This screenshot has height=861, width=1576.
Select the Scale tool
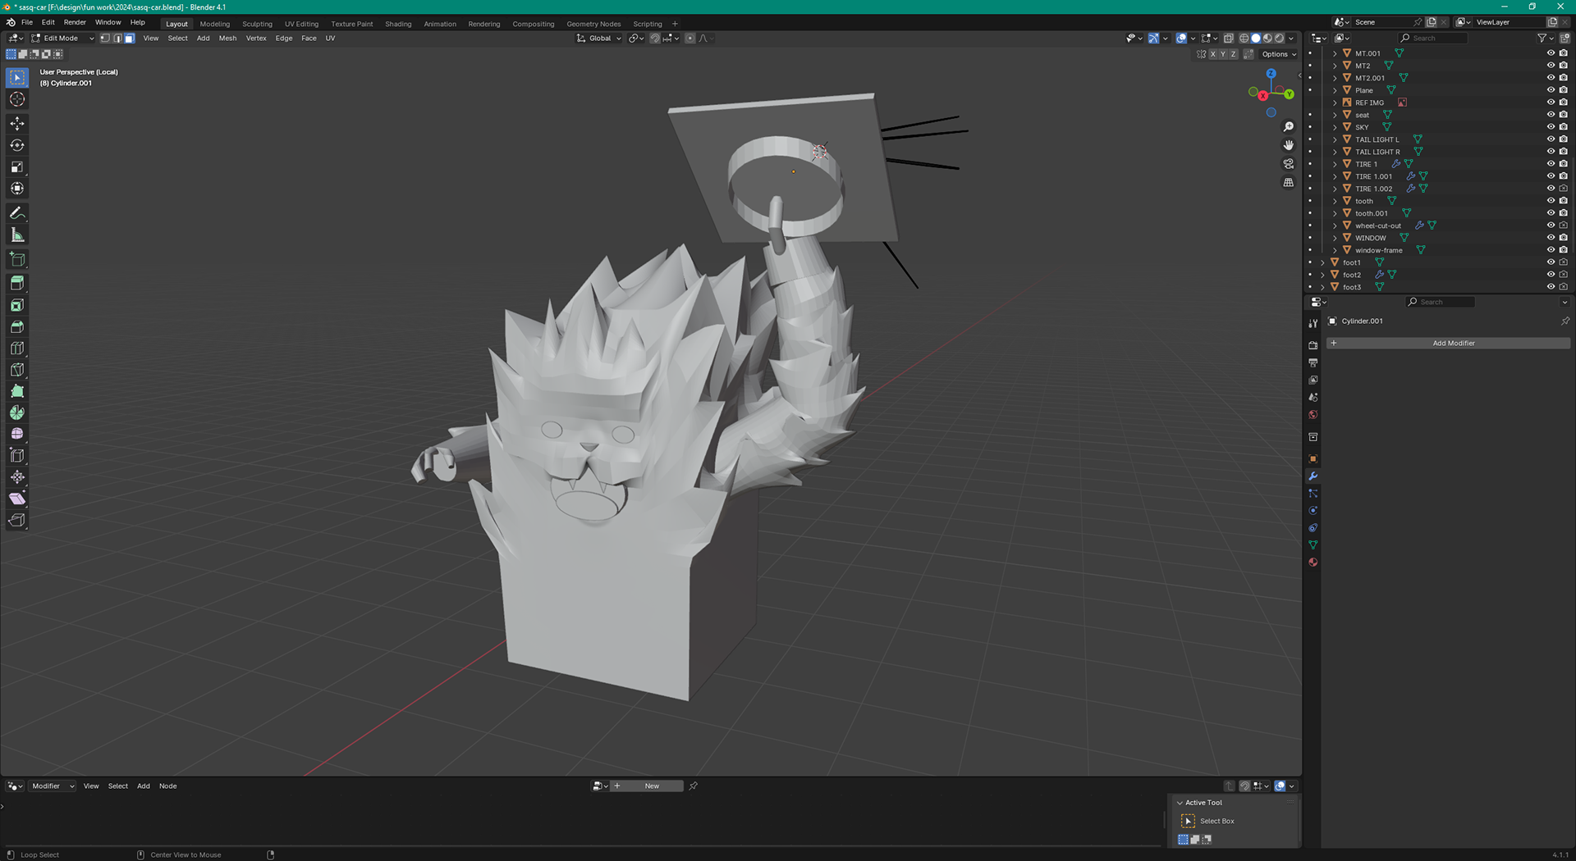[17, 166]
